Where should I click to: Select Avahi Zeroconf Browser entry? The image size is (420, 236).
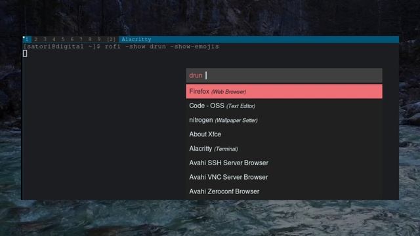[x=284, y=191]
